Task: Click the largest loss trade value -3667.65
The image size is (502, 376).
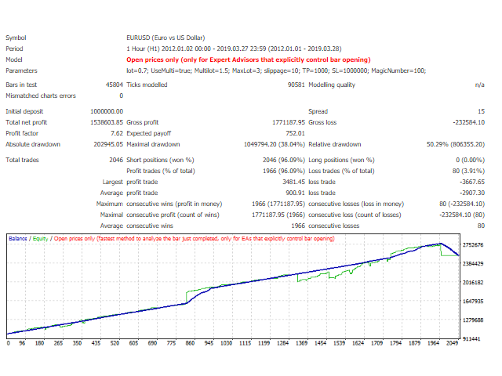Action: (x=472, y=182)
